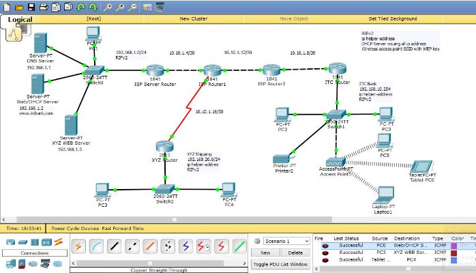476x273 pixels.
Task: Delete the current scenario
Action: pos(296,253)
